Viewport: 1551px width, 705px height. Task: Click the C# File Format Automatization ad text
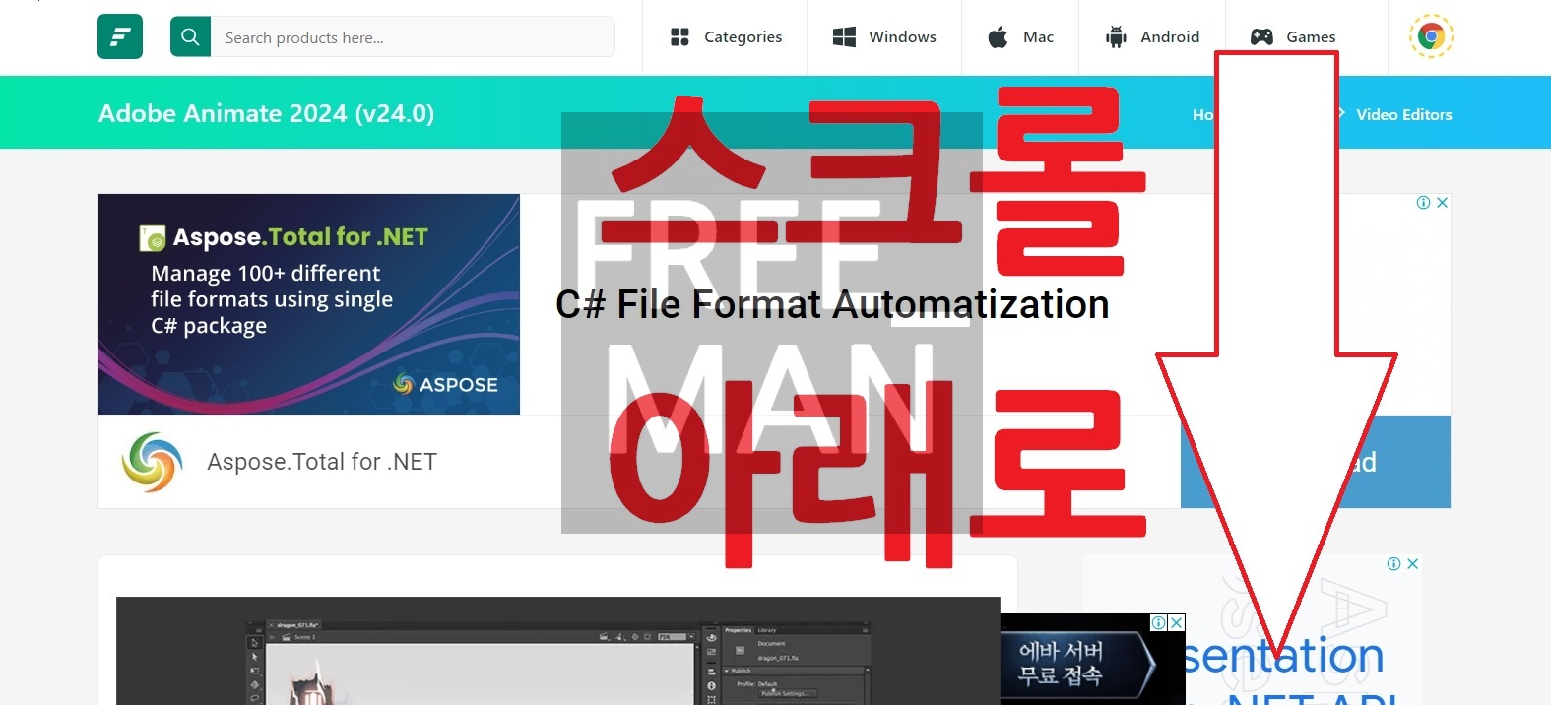[832, 304]
